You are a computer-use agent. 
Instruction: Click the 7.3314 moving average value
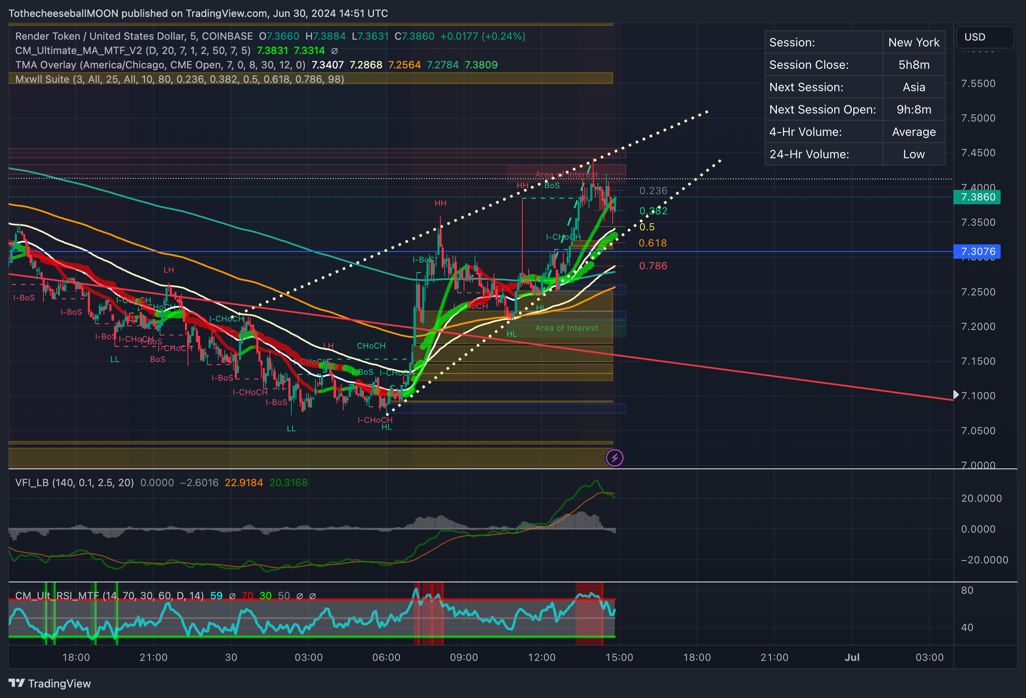[309, 51]
